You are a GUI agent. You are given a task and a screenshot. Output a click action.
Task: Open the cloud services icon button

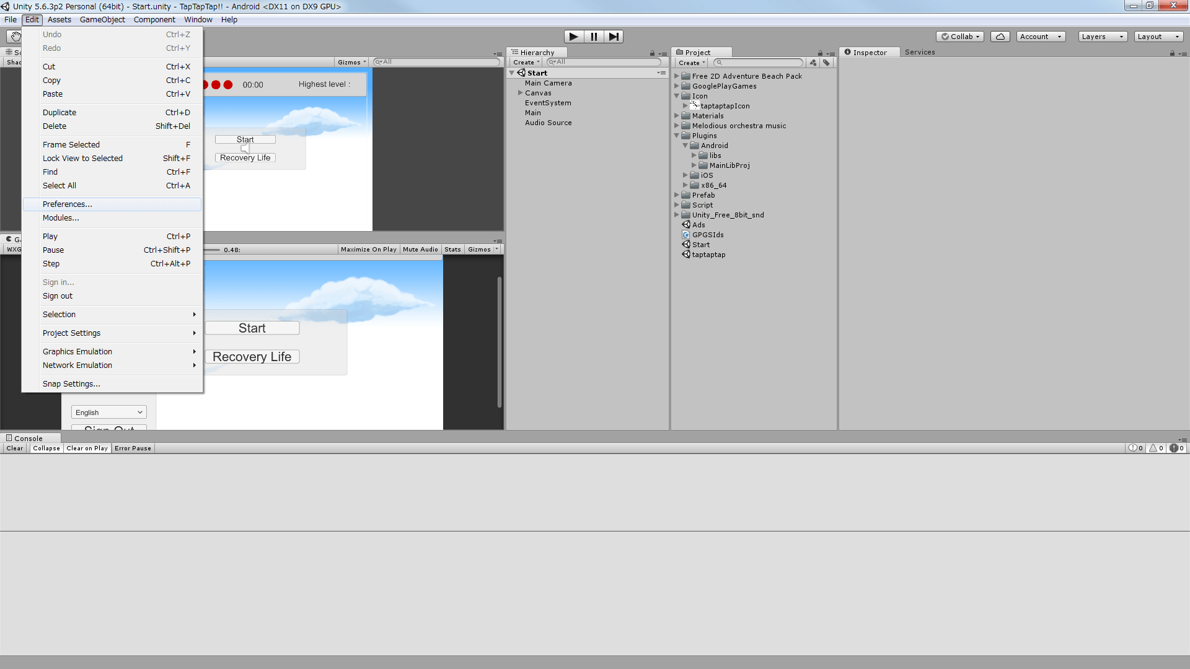(x=1000, y=37)
